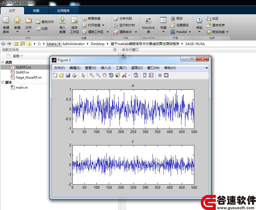
Task: Save the figure with the floppy disk icon
Action: pos(68,75)
